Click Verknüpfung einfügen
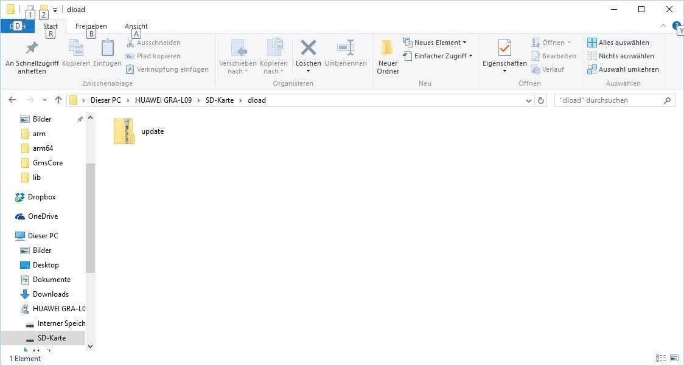 point(167,69)
